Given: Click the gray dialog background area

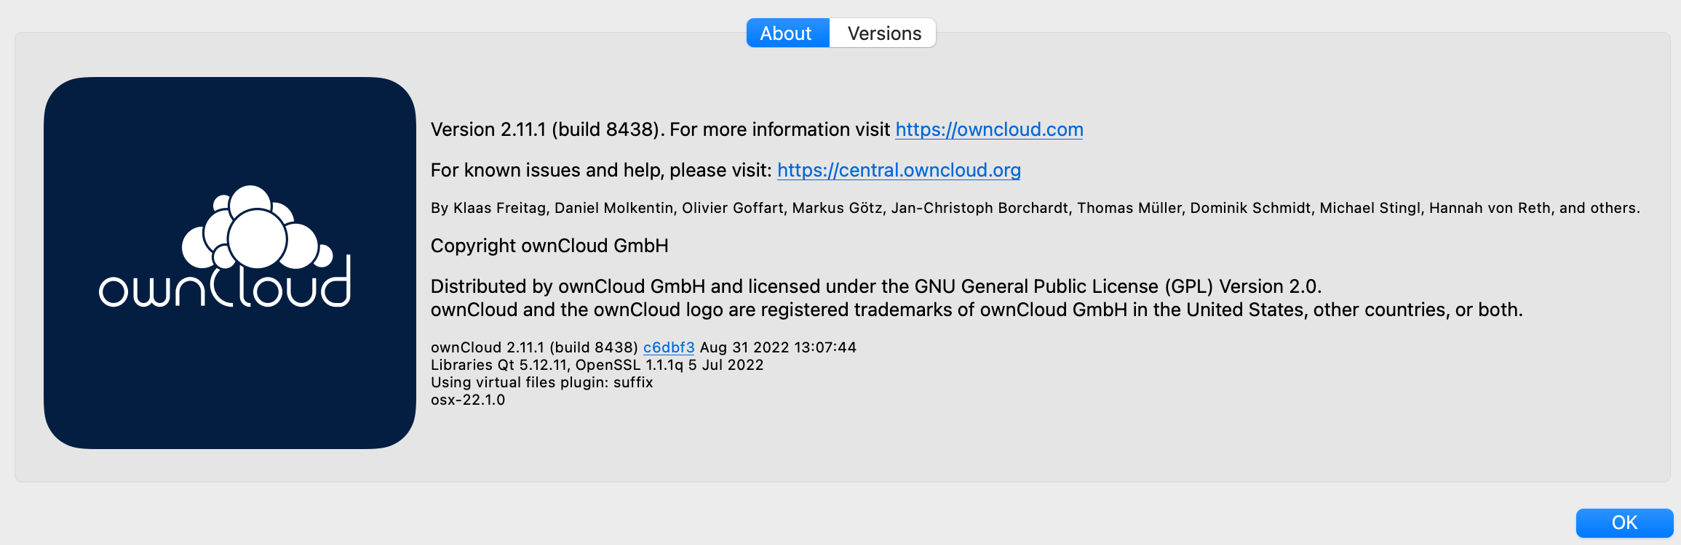Looking at the screenshot, I should click(x=1310, y=436).
